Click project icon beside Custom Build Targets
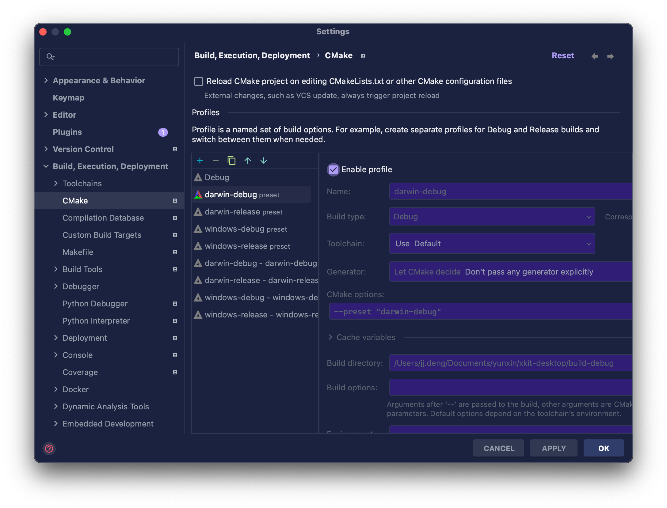This screenshot has width=667, height=508. 175,235
